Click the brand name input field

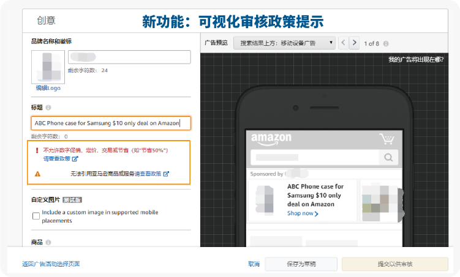129,57
